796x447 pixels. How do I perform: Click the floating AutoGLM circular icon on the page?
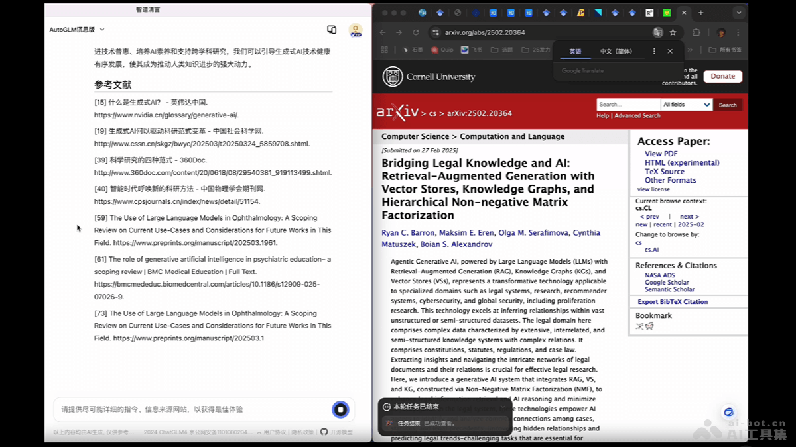pyautogui.click(x=728, y=411)
